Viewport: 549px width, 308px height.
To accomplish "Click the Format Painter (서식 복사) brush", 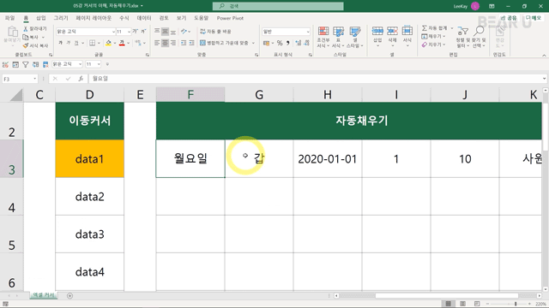I will pos(35,45).
